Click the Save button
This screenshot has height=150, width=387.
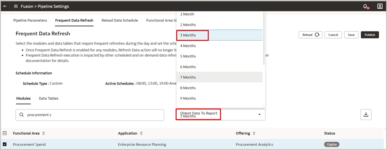tap(351, 35)
